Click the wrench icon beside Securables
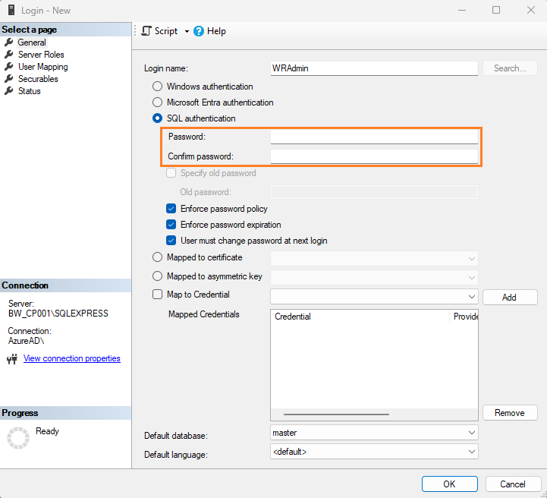547x498 pixels. coord(8,79)
